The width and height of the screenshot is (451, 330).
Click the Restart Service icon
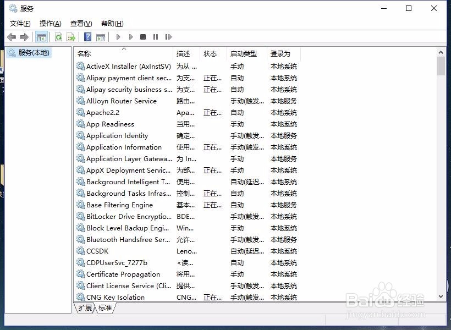click(168, 37)
